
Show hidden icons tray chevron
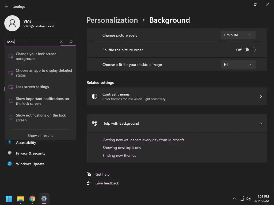point(234,199)
